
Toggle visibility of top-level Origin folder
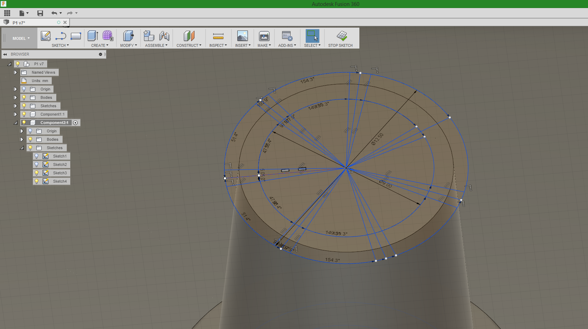click(x=24, y=89)
